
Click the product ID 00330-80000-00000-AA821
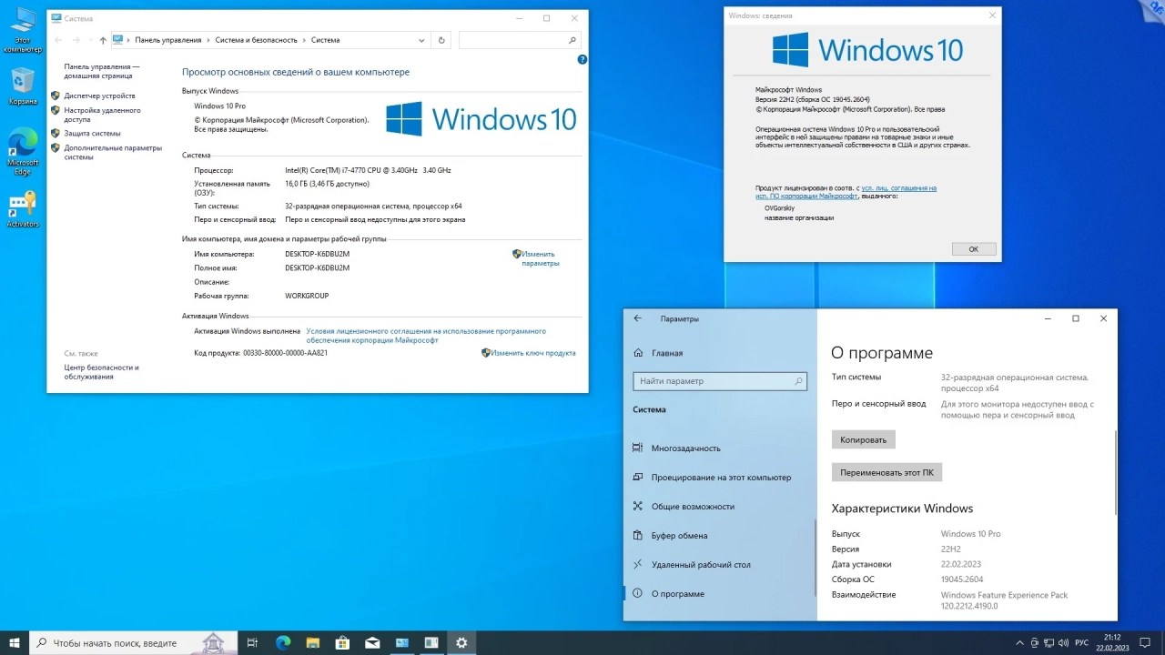tap(285, 353)
